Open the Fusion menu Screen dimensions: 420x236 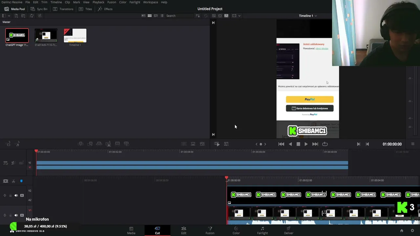112,2
